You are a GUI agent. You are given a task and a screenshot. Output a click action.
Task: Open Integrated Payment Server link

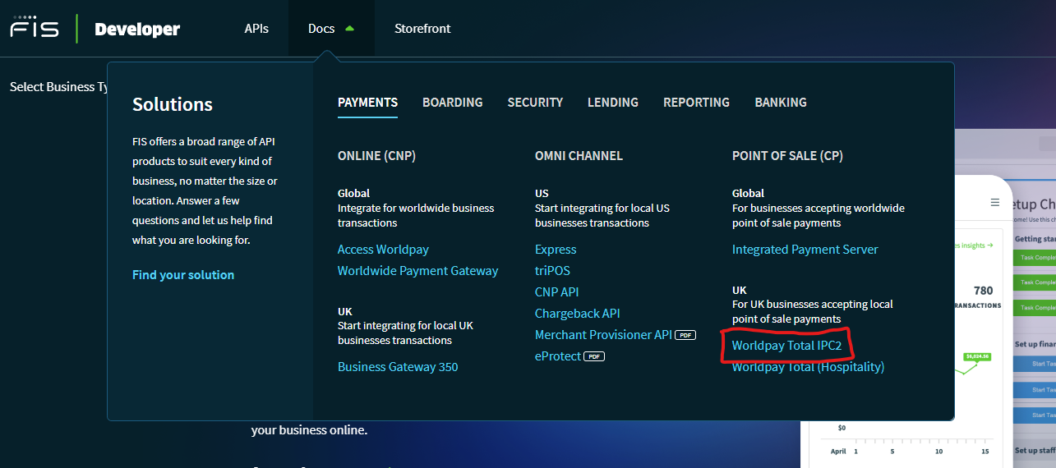[805, 250]
